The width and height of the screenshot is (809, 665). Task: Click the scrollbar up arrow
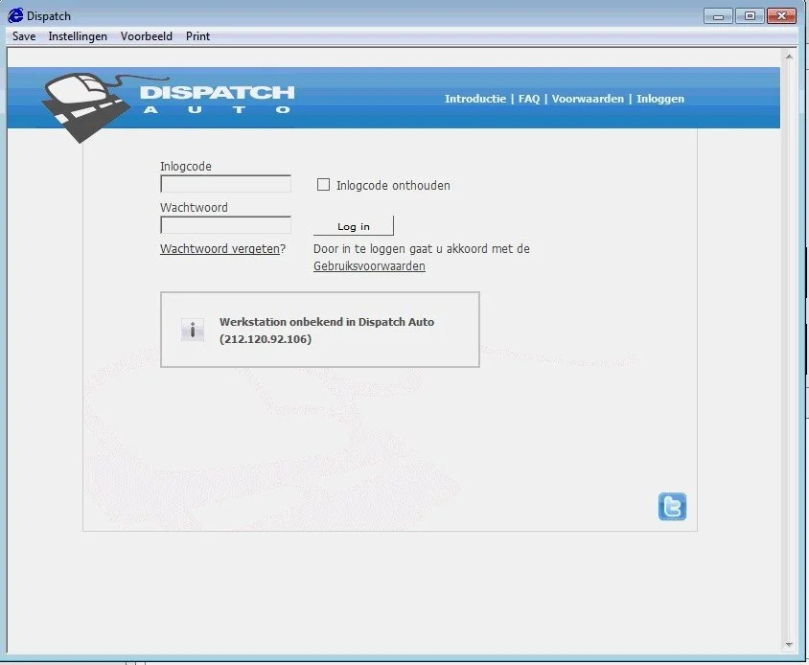point(789,57)
